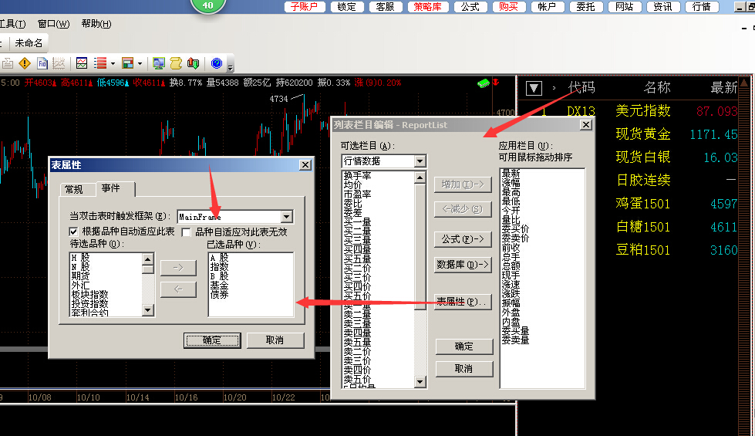Screen dimensions: 755x436
Task: Open dropdown arrow beside layout icon
Action: (140, 63)
